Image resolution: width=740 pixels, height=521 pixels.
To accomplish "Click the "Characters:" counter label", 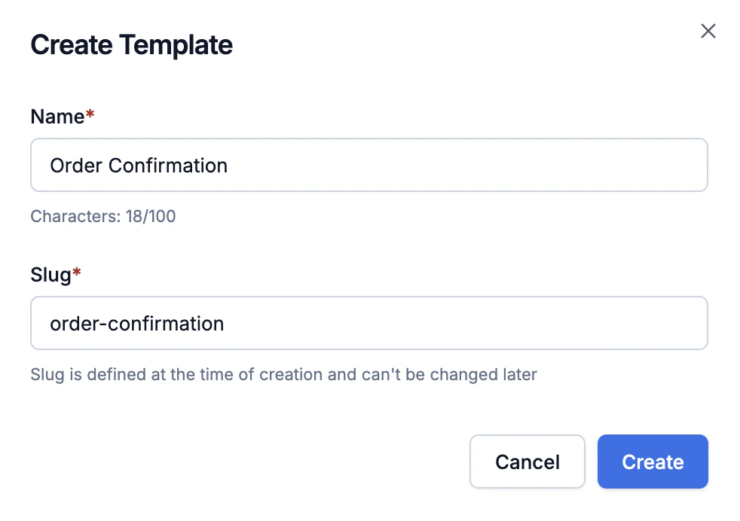I will (74, 217).
